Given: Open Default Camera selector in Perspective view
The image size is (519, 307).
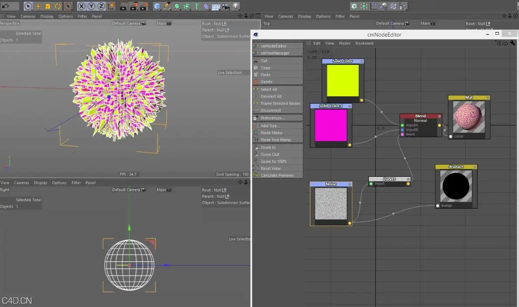Looking at the screenshot, I should (x=129, y=23).
